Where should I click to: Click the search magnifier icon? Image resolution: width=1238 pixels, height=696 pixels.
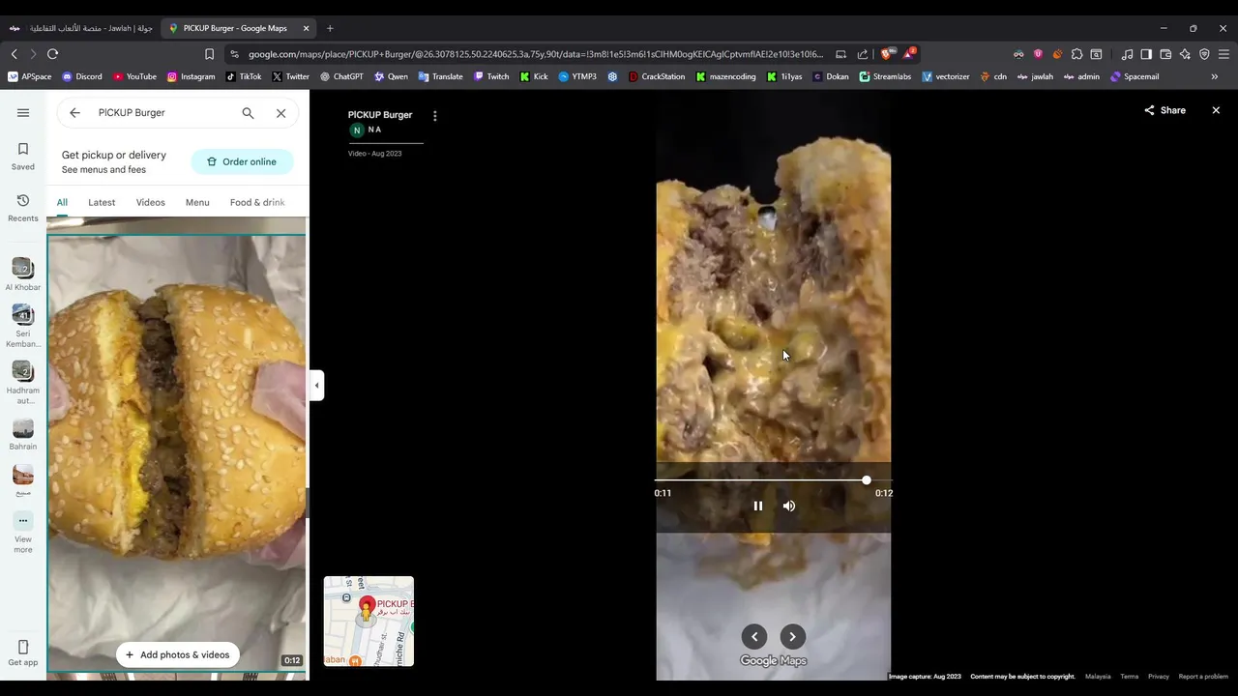coord(248,113)
